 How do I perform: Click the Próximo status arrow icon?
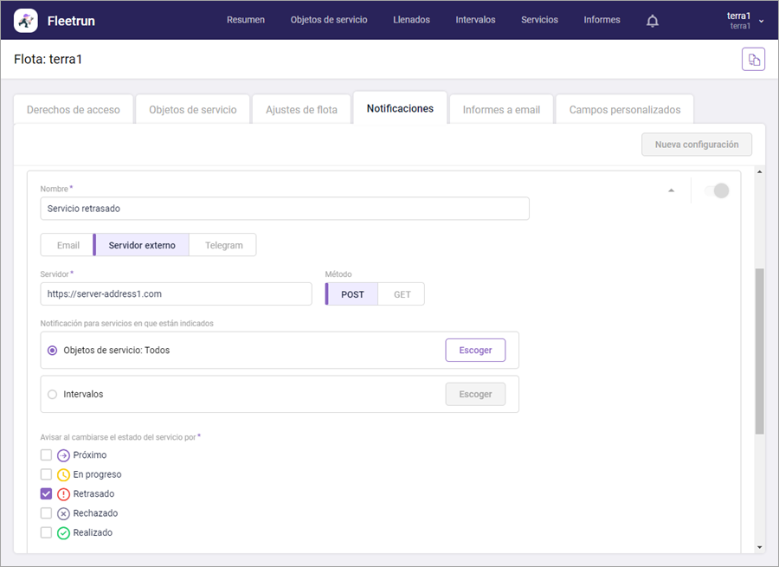63,455
